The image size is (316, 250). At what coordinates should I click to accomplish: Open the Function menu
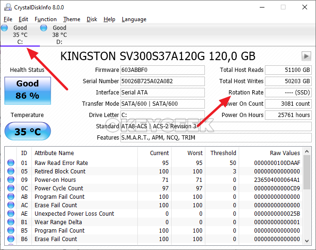[46, 19]
